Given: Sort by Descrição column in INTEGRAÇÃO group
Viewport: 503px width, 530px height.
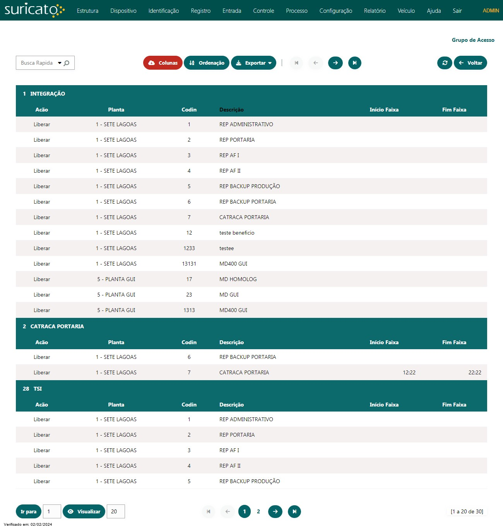Looking at the screenshot, I should point(231,110).
